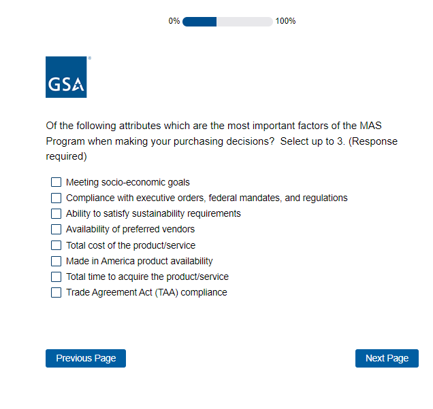Image resolution: width=433 pixels, height=409 pixels.
Task: Click the survey question text paragraph
Action: (x=221, y=141)
